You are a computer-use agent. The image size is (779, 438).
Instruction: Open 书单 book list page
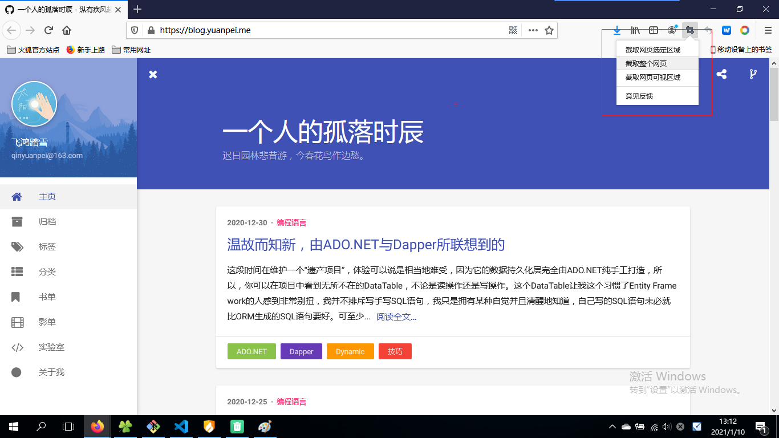pos(68,297)
